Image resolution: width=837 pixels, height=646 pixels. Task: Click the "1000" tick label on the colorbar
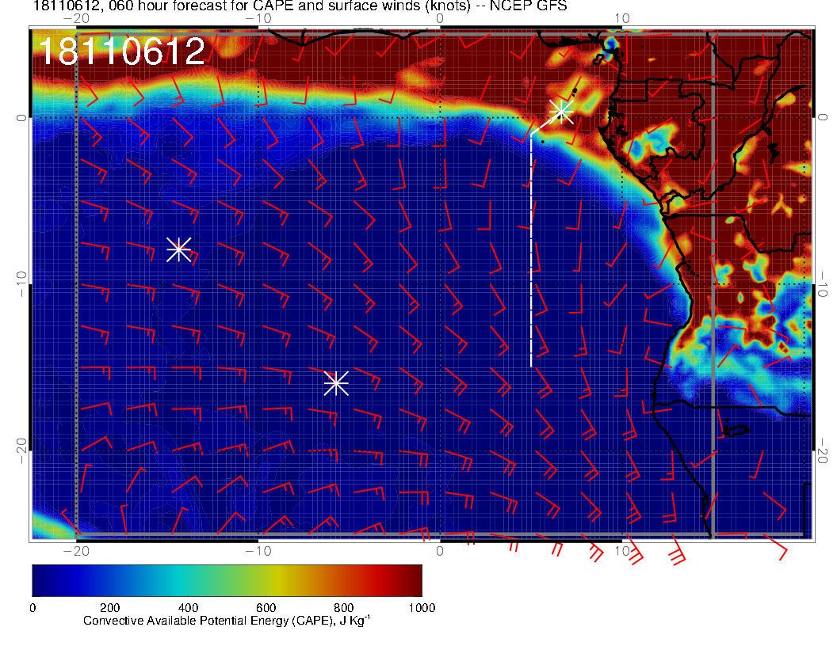pyautogui.click(x=421, y=607)
